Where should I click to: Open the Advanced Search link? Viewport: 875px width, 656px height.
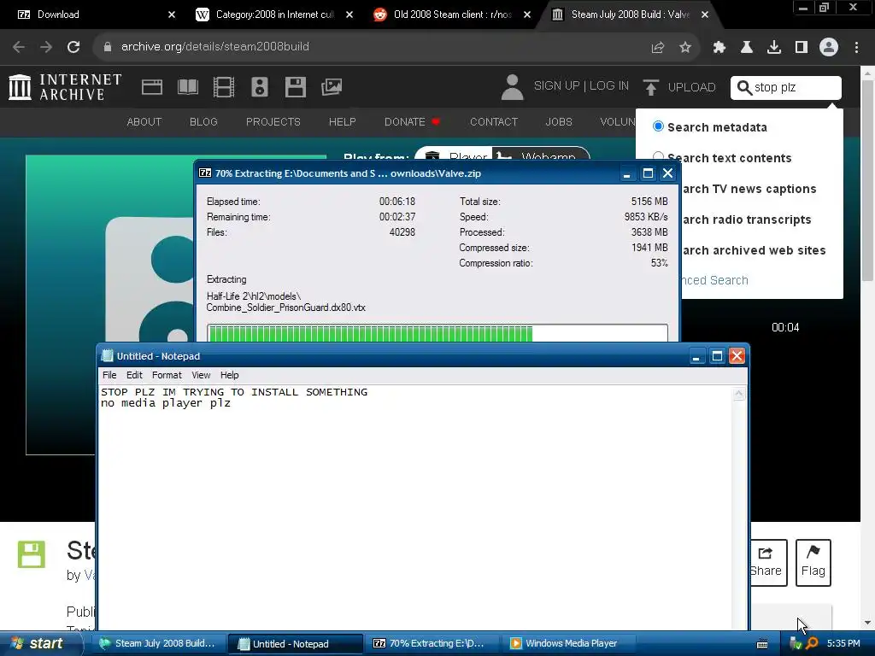coord(715,280)
